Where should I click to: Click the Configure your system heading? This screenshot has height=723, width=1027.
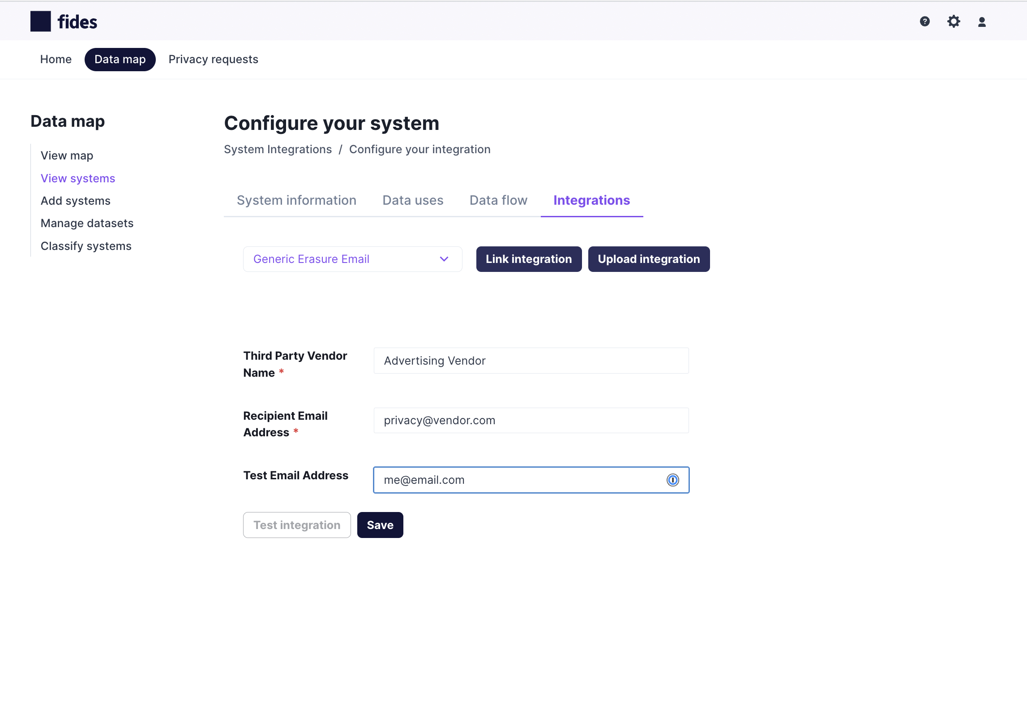[x=332, y=123]
